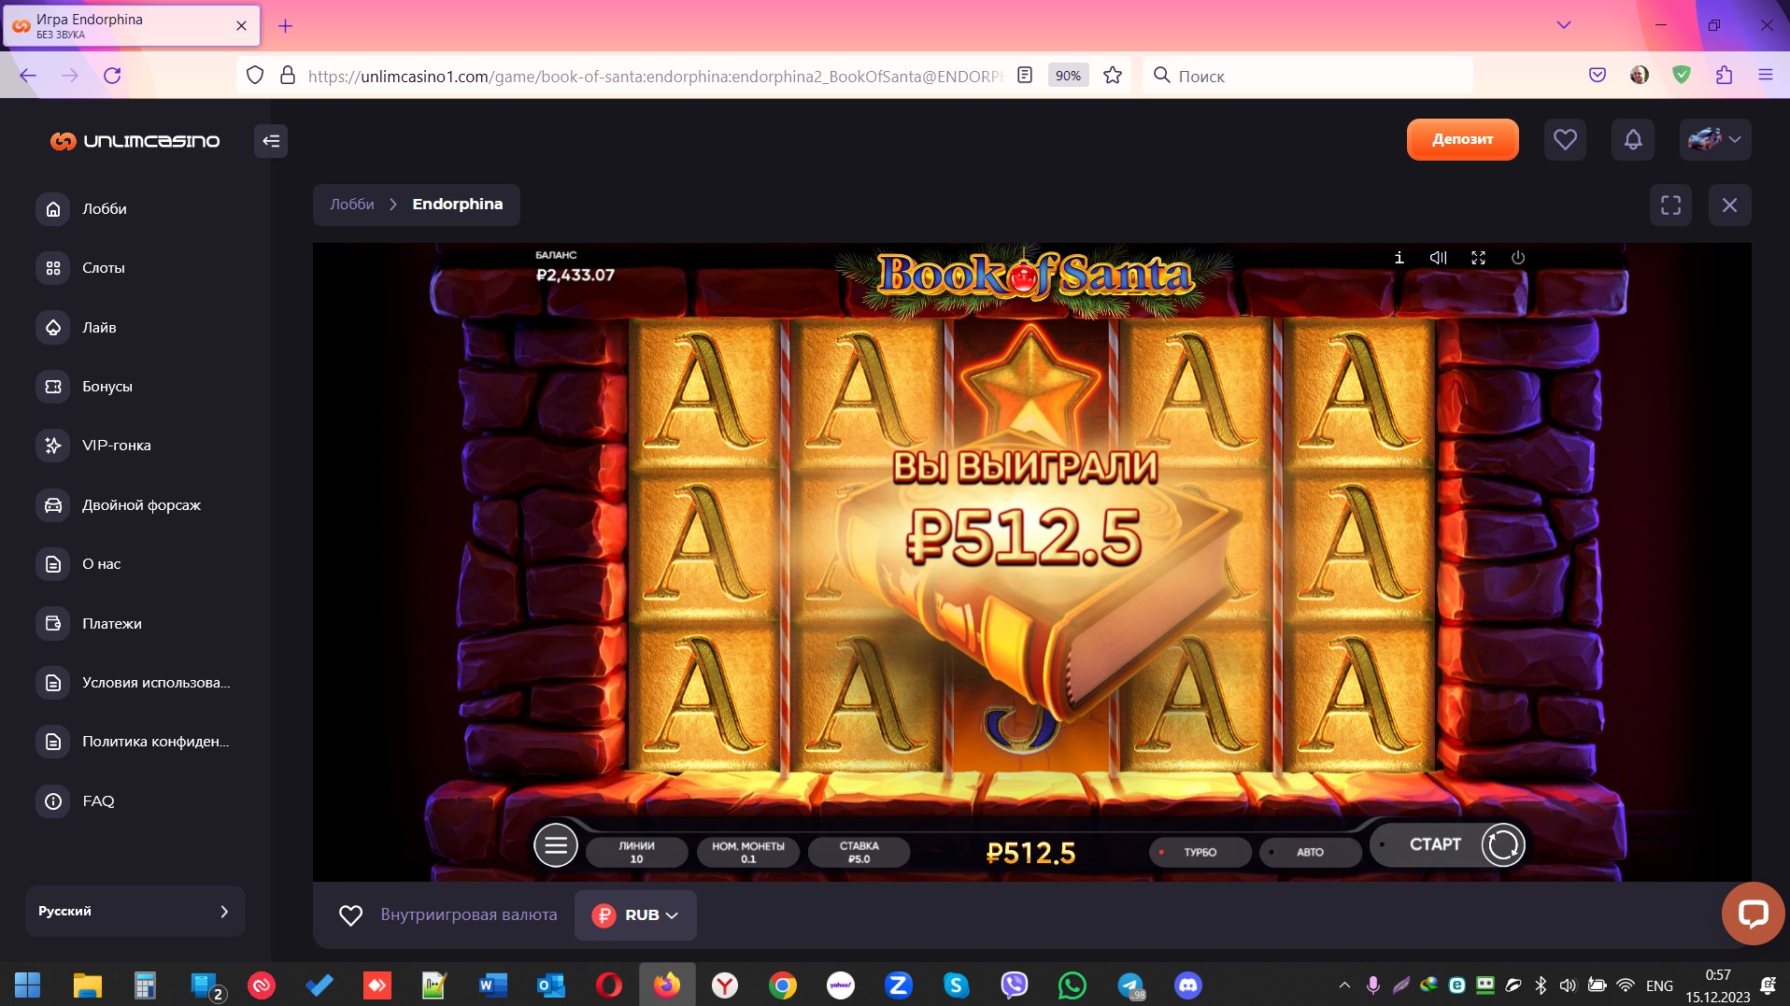The image size is (1790, 1006).
Task: Open the FAQ page
Action: 75,801
